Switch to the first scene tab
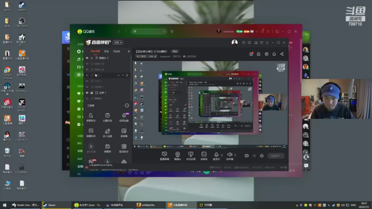The height and width of the screenshot is (209, 372). pos(95,51)
